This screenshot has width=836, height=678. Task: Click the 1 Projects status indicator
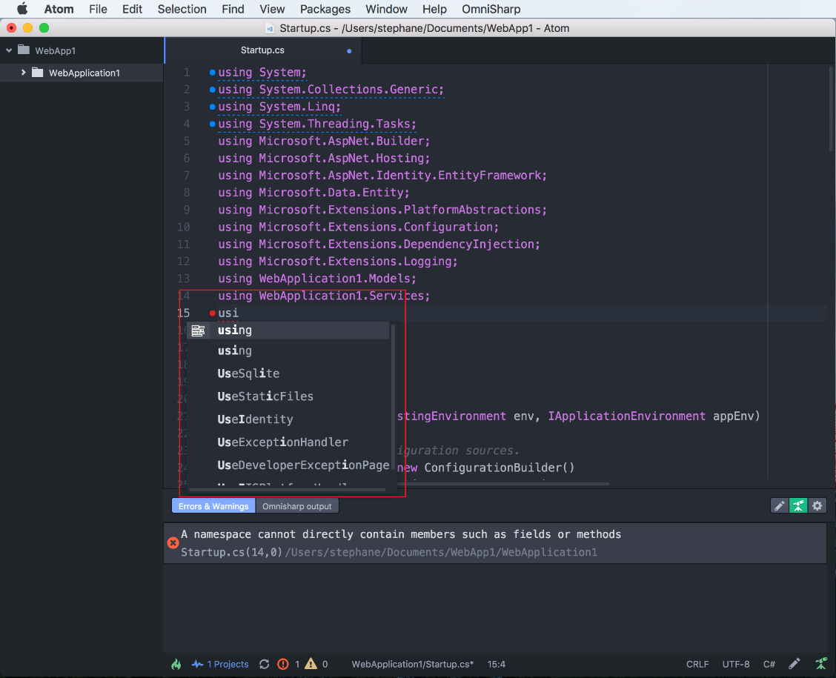(x=220, y=664)
